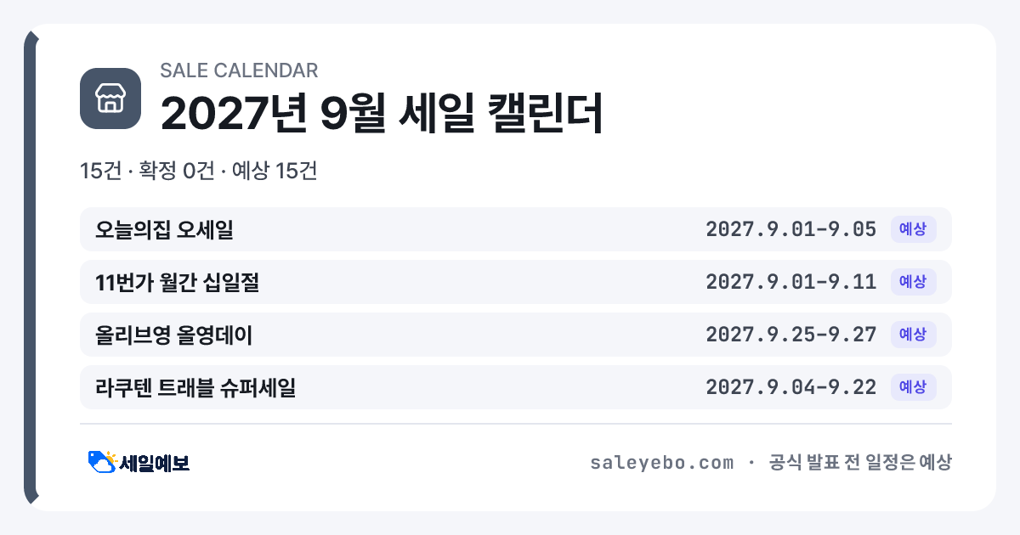
Task: Click 예상 badge on 올리브영 올영데이 row
Action: pos(913,335)
